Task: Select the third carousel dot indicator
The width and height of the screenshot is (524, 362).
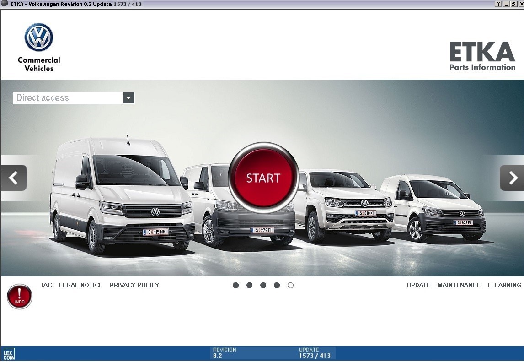Action: click(263, 286)
